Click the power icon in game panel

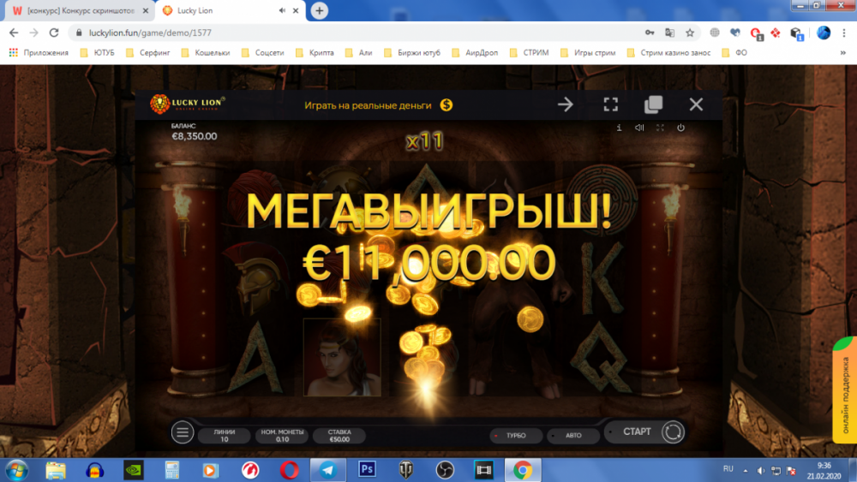coord(680,128)
